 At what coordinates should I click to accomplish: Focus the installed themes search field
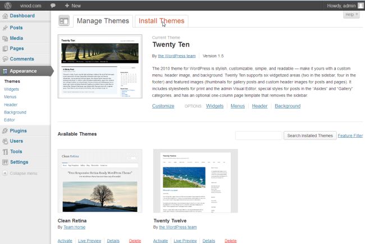259,135
